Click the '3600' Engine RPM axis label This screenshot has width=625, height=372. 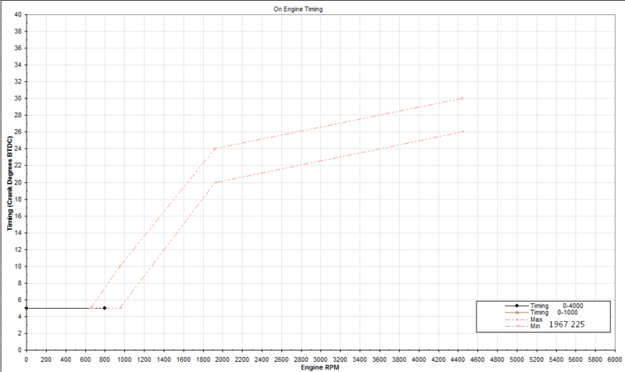(380, 359)
